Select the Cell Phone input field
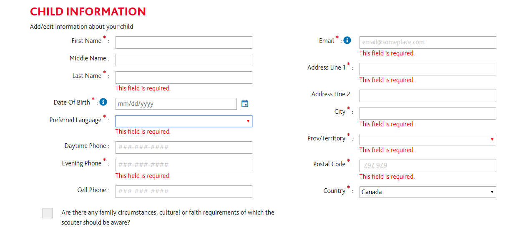This screenshot has height=230, width=518. pos(184,192)
